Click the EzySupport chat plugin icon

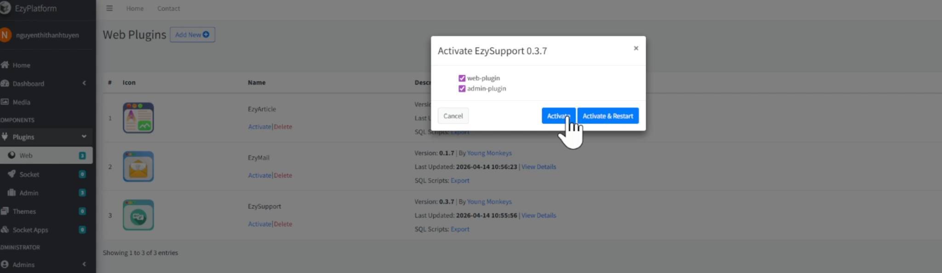click(138, 215)
